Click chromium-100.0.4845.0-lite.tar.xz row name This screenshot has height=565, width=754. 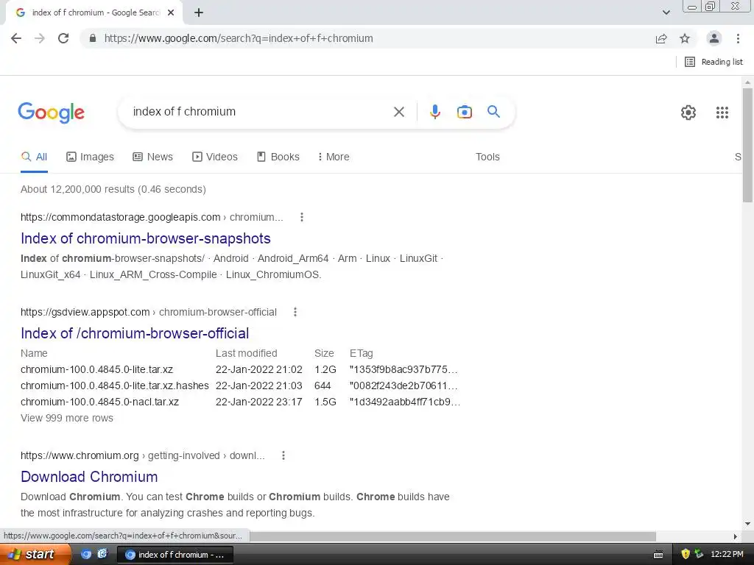click(96, 369)
